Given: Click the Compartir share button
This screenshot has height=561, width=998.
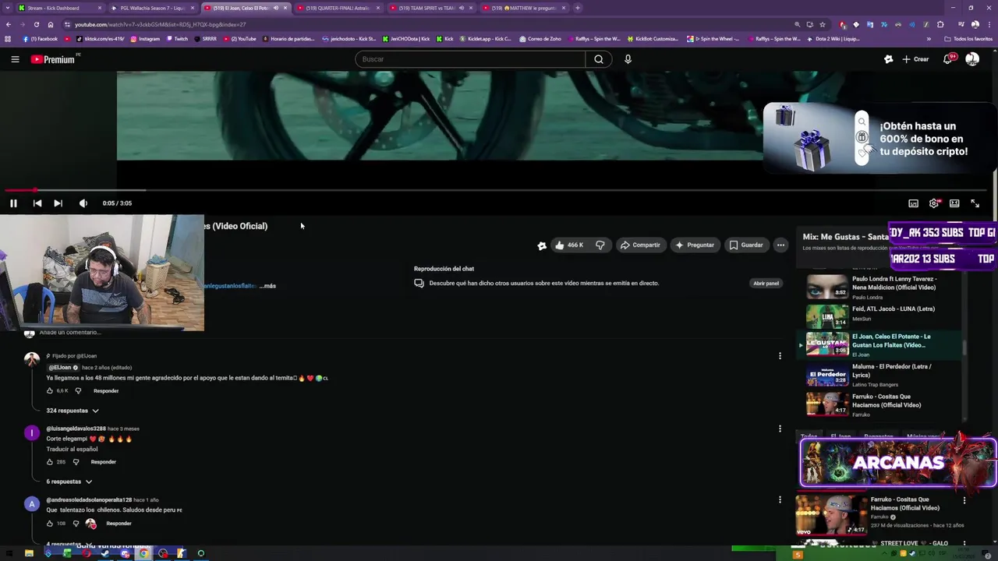Looking at the screenshot, I should click(x=640, y=245).
